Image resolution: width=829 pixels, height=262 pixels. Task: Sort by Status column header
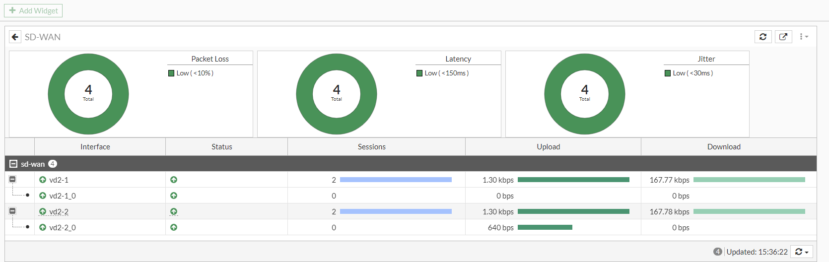[x=227, y=147]
